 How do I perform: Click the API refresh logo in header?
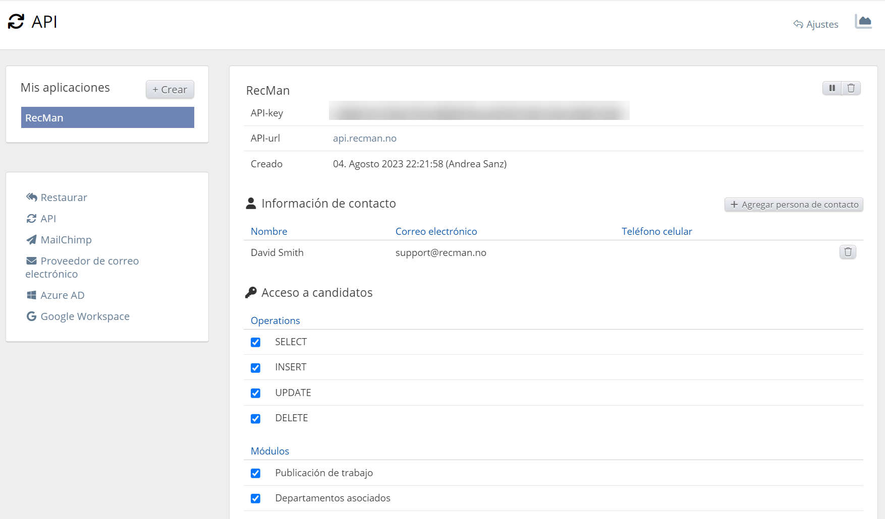(x=16, y=22)
